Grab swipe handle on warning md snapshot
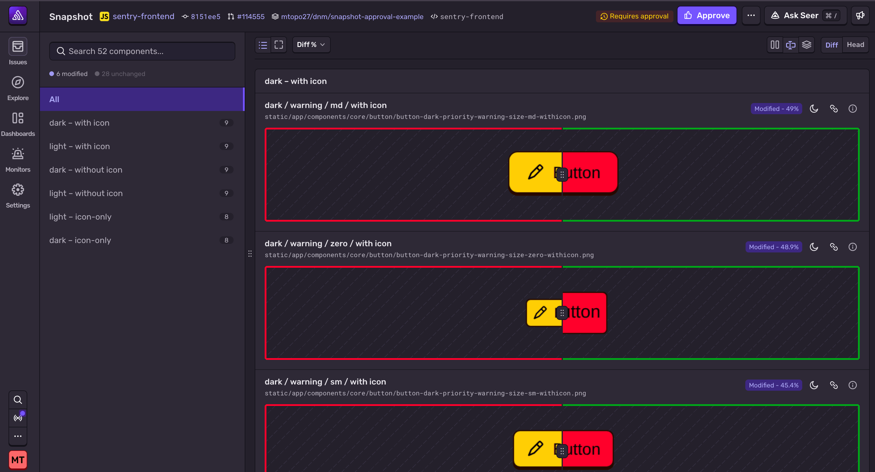Image resolution: width=875 pixels, height=472 pixels. pyautogui.click(x=562, y=175)
